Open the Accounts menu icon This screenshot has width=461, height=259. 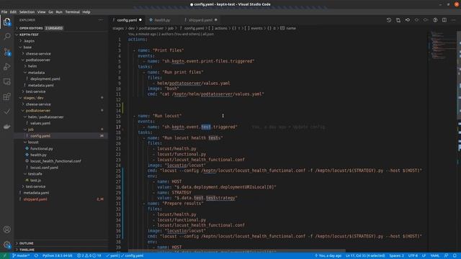coord(6,230)
